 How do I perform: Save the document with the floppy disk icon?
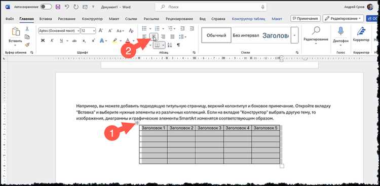tap(58, 7)
